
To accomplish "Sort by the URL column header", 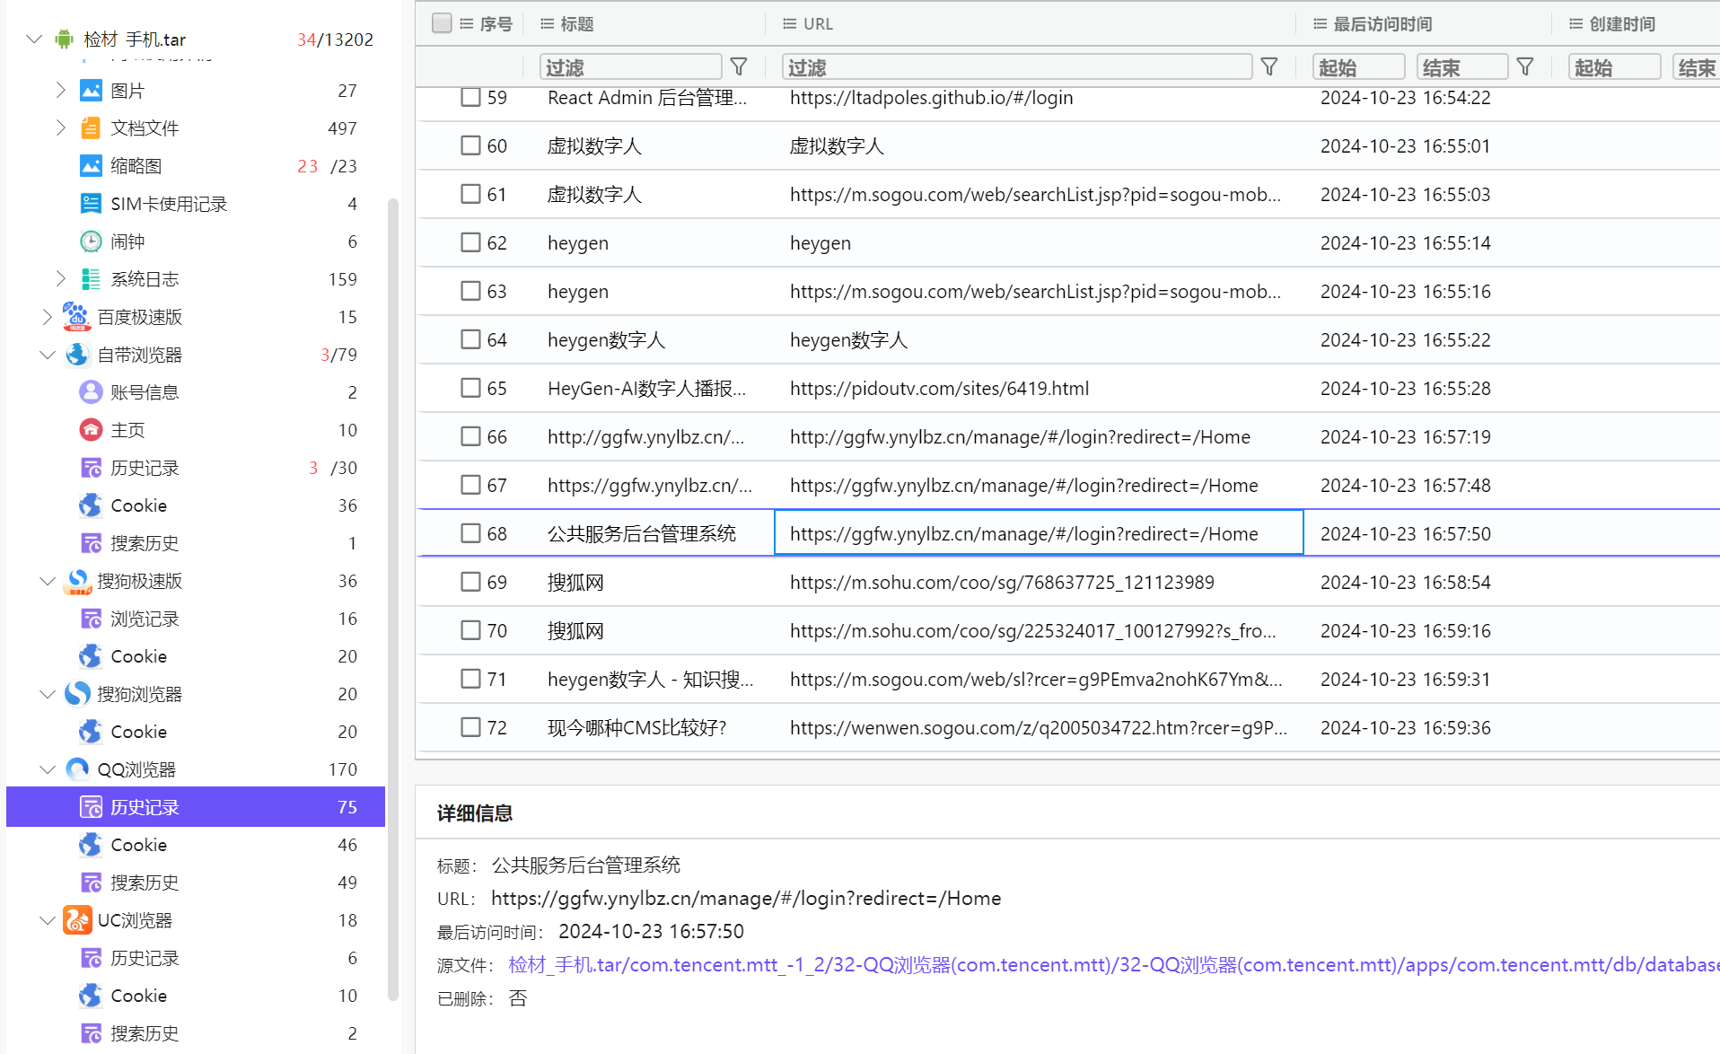I will (818, 24).
